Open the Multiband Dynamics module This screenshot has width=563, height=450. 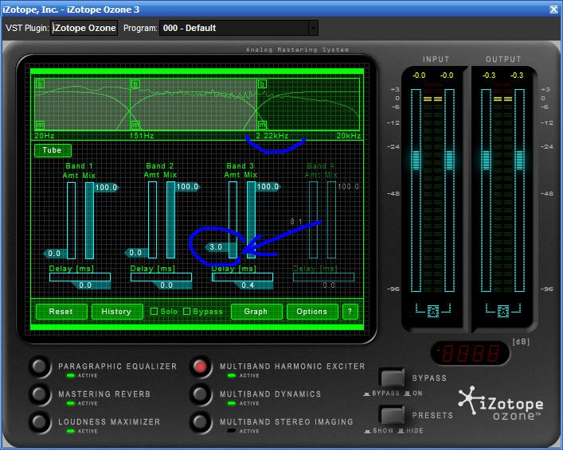[201, 394]
